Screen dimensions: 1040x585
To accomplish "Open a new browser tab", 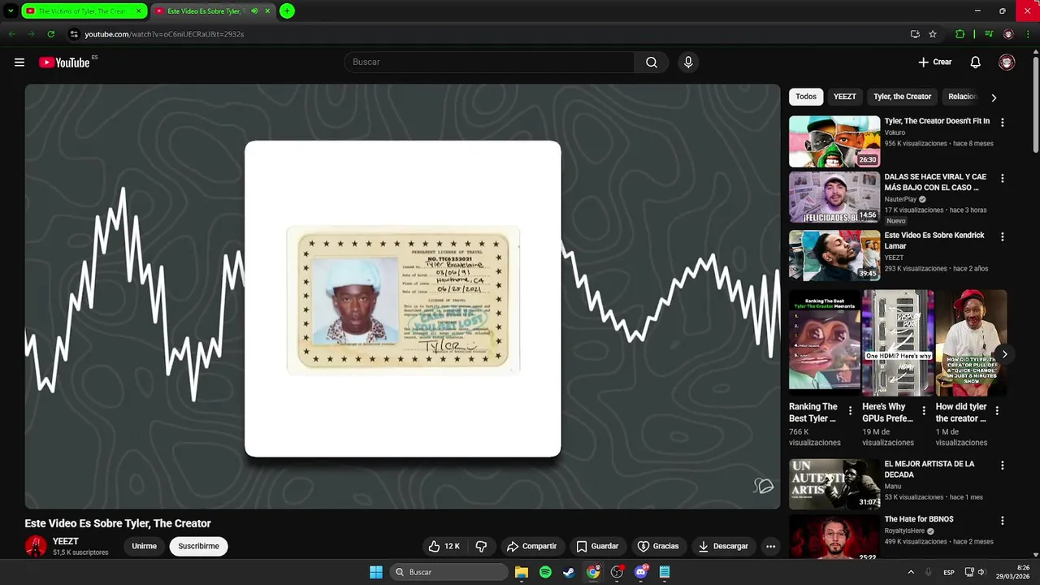I will (x=287, y=11).
